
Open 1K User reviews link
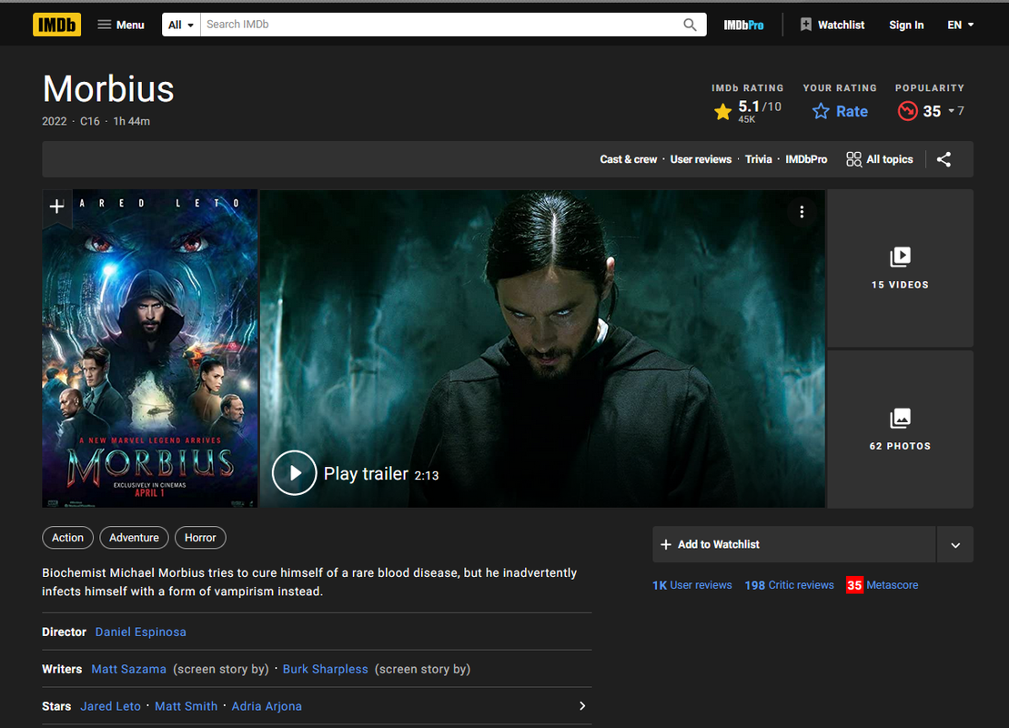pyautogui.click(x=691, y=585)
